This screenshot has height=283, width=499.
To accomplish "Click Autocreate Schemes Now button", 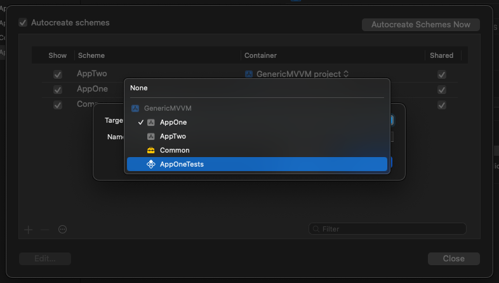I will click(421, 25).
